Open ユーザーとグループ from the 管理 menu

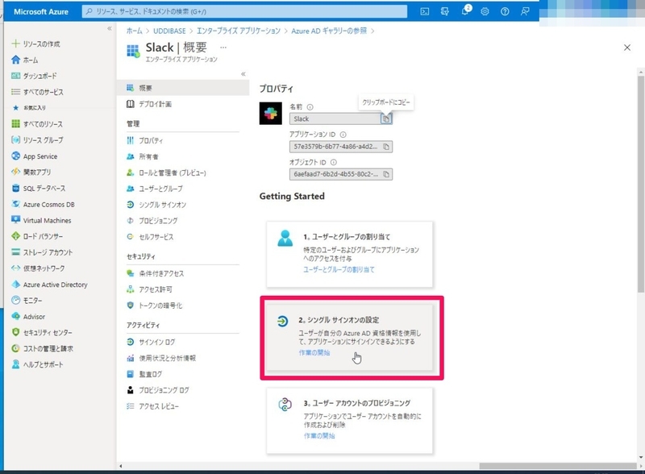[x=162, y=189]
